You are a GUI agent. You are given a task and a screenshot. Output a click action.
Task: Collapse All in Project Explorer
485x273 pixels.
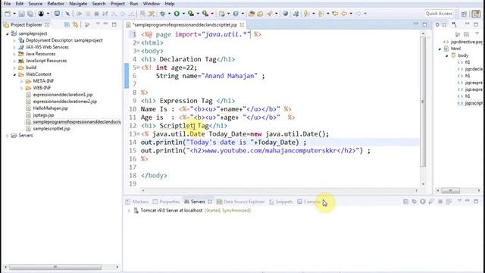(x=67, y=24)
